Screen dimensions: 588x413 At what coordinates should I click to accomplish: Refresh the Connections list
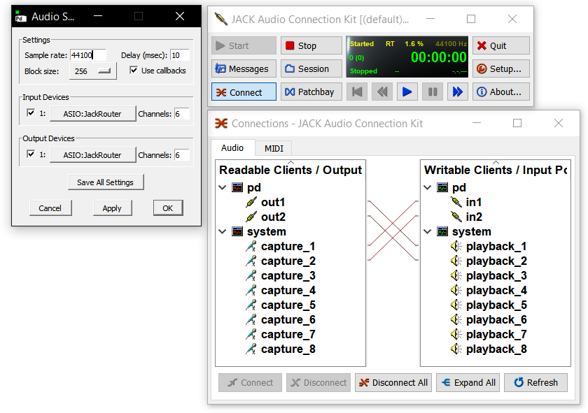tap(536, 383)
